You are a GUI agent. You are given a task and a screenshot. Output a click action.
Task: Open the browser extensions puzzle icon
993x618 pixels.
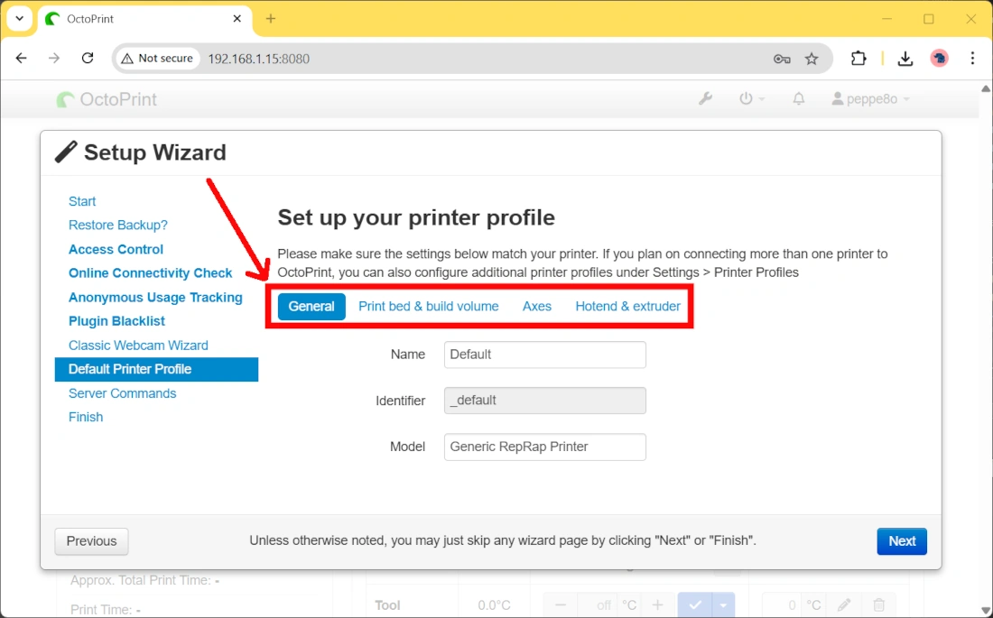(858, 59)
